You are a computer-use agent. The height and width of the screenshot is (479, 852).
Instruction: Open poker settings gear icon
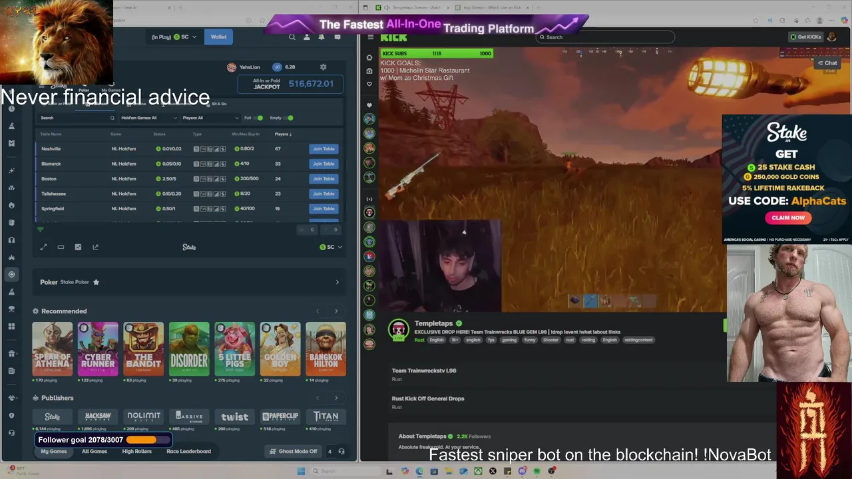click(x=323, y=67)
